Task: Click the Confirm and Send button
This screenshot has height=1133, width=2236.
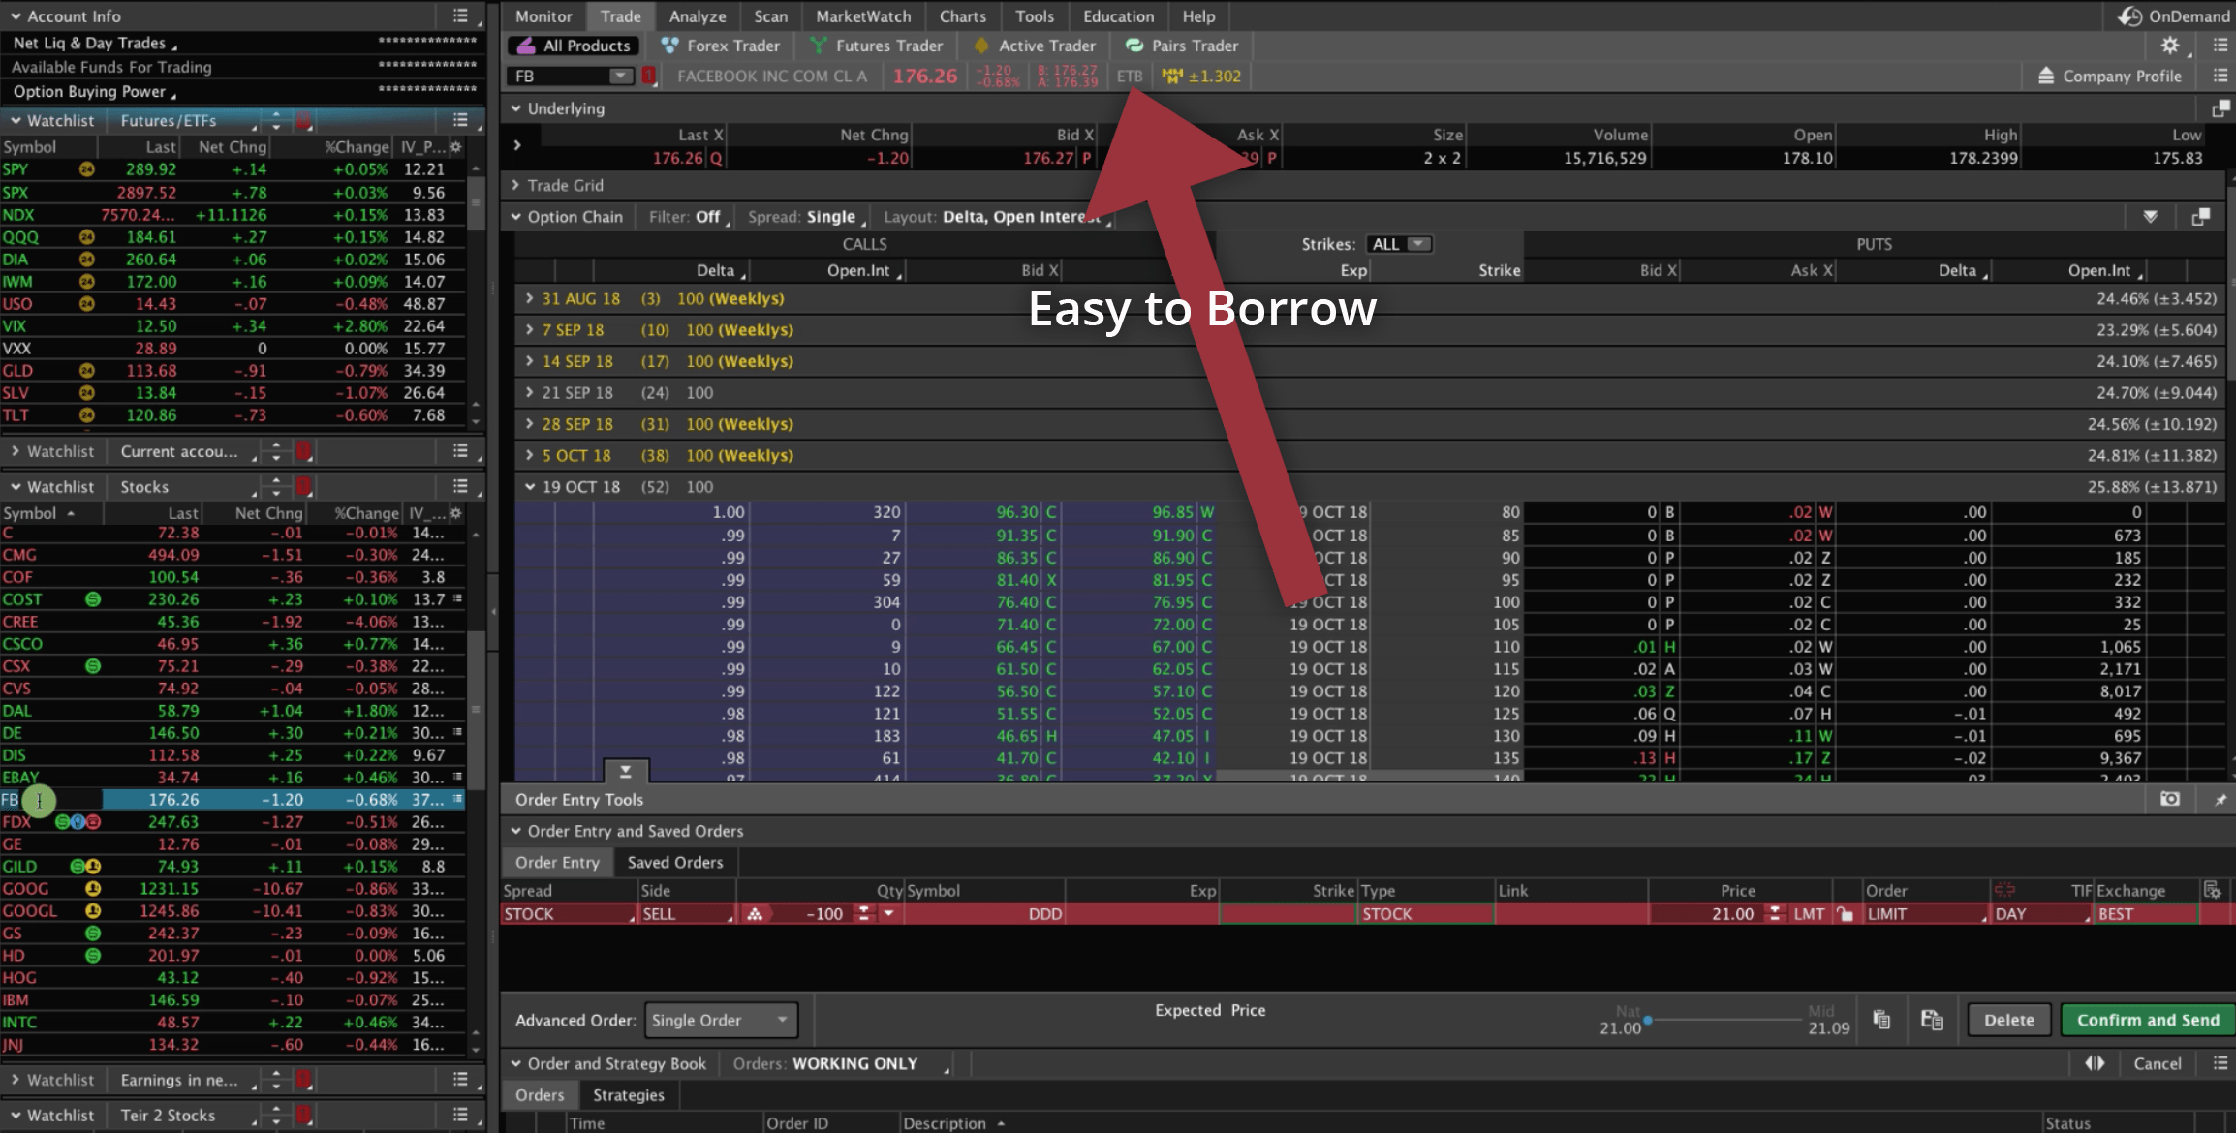Action: click(x=2148, y=1020)
